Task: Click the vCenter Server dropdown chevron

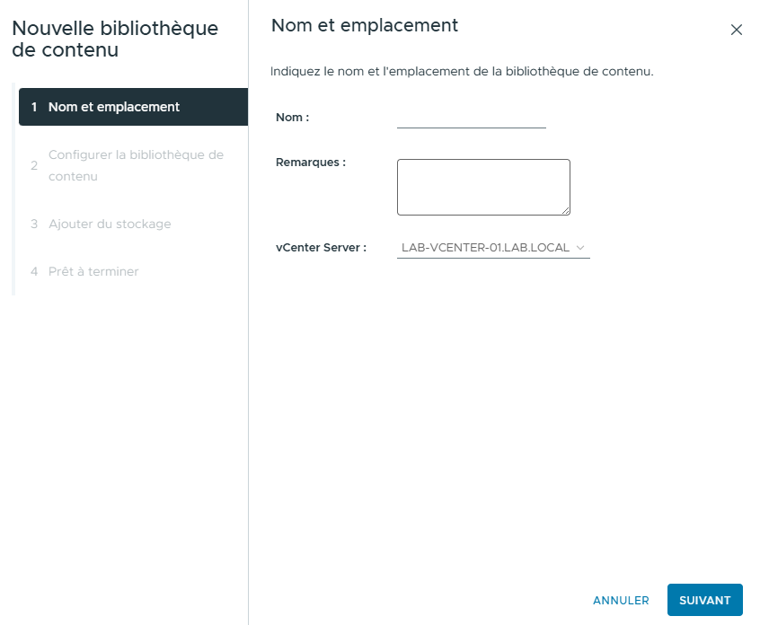Action: 580,247
